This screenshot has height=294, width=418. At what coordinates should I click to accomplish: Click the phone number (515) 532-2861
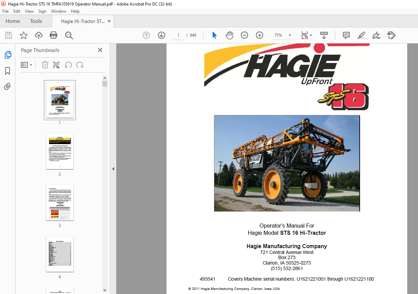287,268
